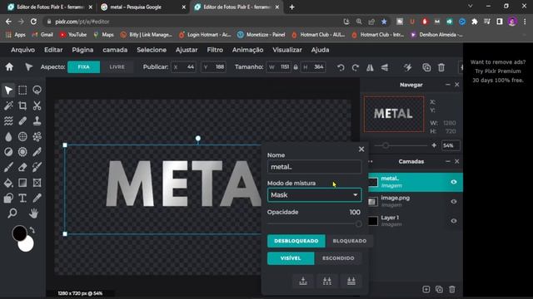Select the Blur droplet tool
This screenshot has width=533, height=299.
(8, 136)
